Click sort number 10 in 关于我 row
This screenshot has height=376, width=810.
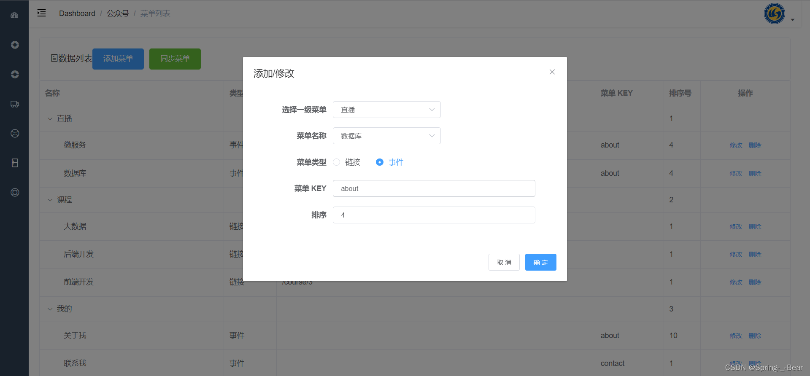pyautogui.click(x=673, y=336)
